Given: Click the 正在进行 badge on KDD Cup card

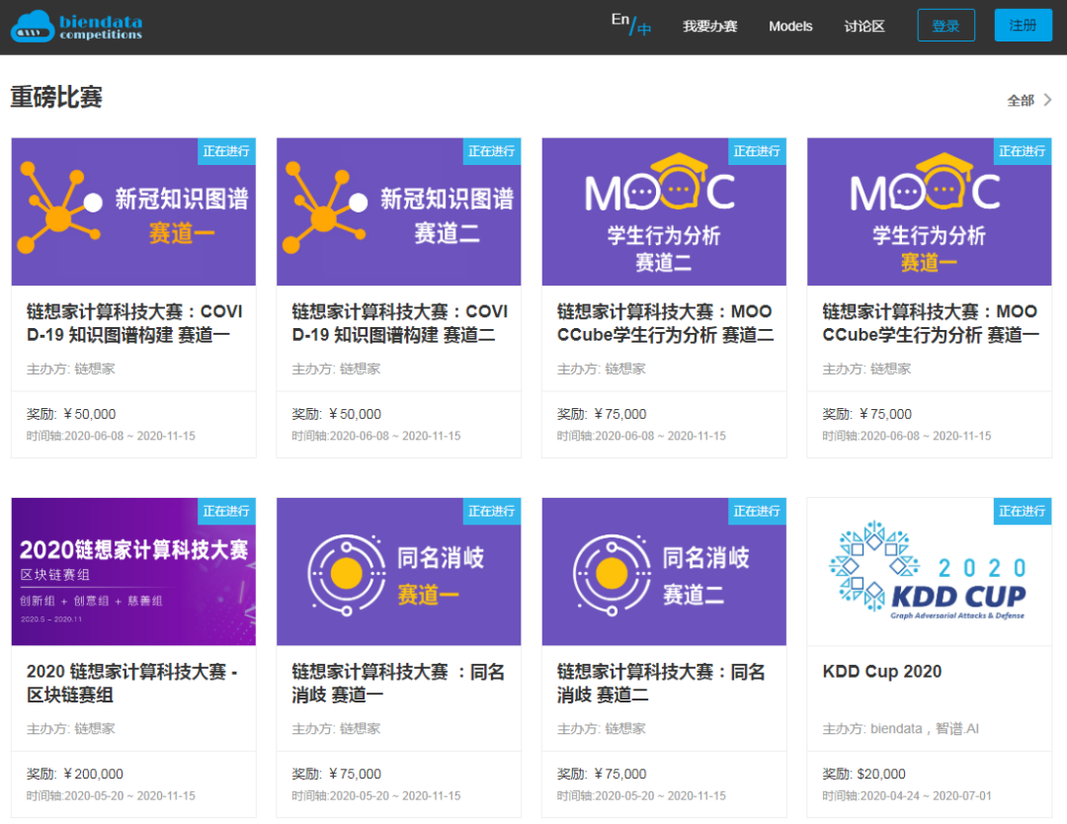Looking at the screenshot, I should 1023,511.
